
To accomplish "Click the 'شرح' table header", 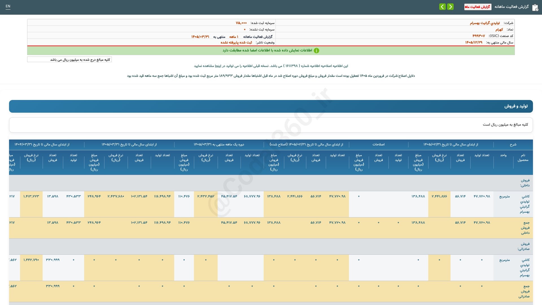I will [x=513, y=144].
